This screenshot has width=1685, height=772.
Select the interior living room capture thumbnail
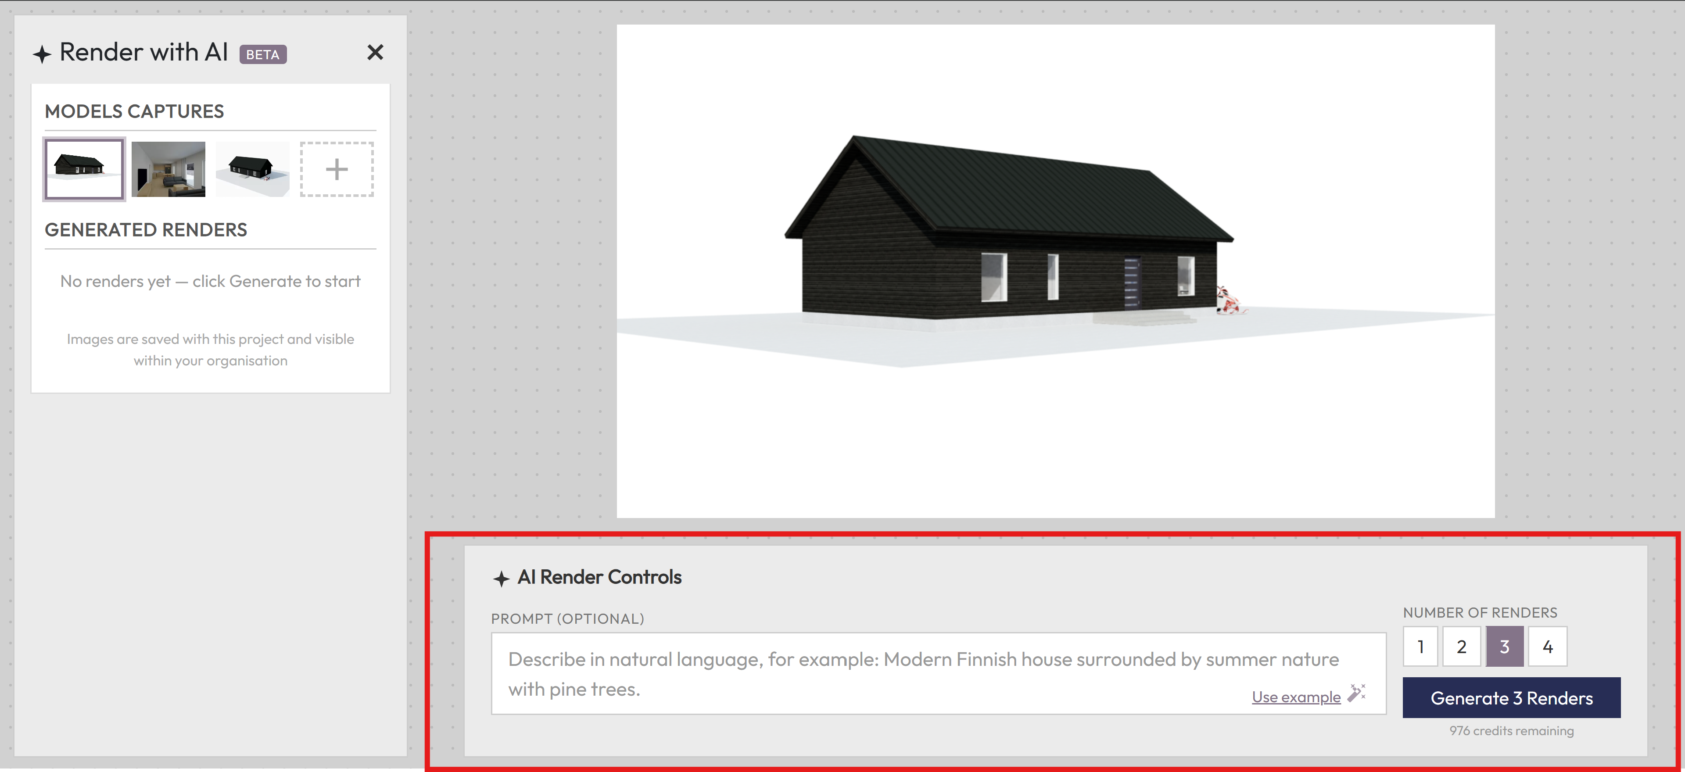(168, 169)
